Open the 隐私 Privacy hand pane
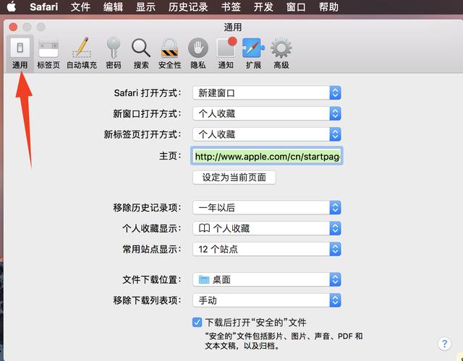The height and width of the screenshot is (361, 463). click(x=197, y=53)
